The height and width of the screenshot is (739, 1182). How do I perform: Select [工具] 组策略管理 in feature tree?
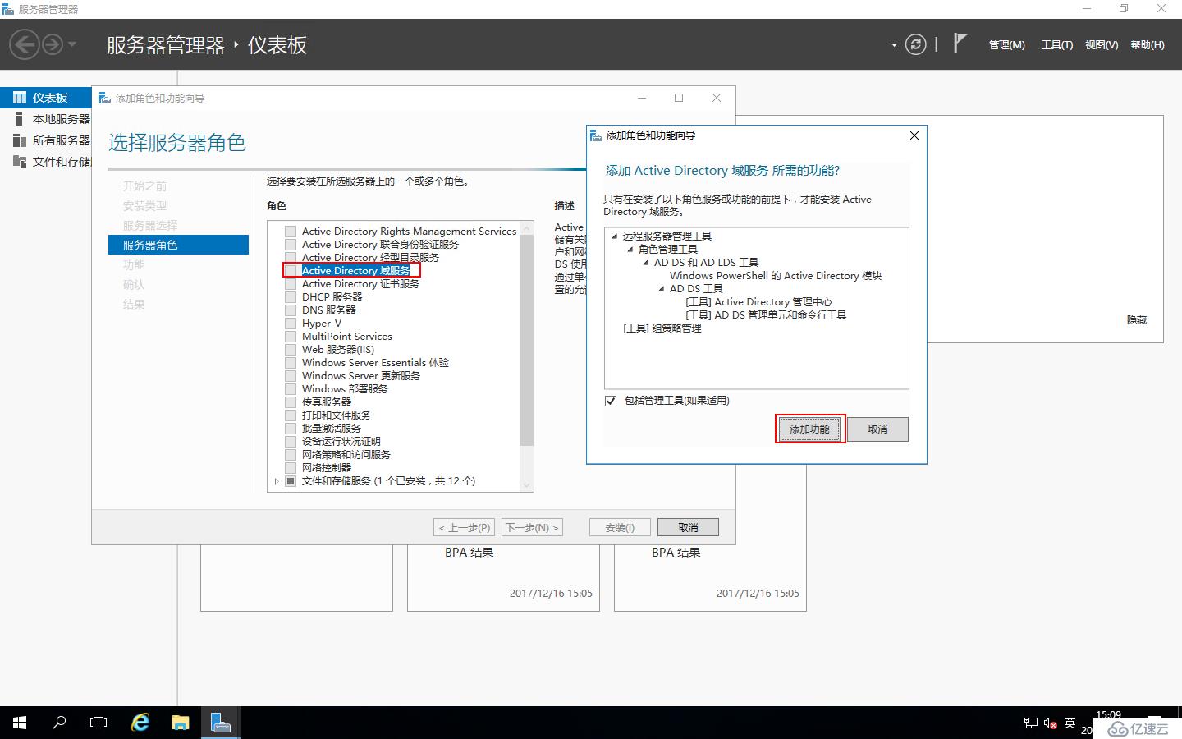click(x=662, y=328)
